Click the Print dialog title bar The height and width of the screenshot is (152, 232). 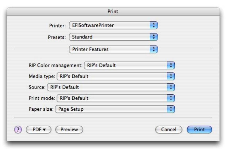pos(113,11)
